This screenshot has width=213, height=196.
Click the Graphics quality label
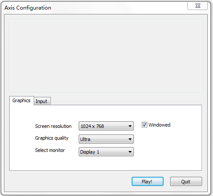pos(52,138)
